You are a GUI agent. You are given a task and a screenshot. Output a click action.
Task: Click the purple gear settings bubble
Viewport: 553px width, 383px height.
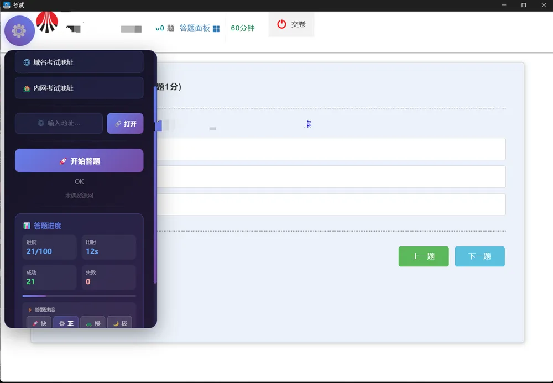point(19,31)
